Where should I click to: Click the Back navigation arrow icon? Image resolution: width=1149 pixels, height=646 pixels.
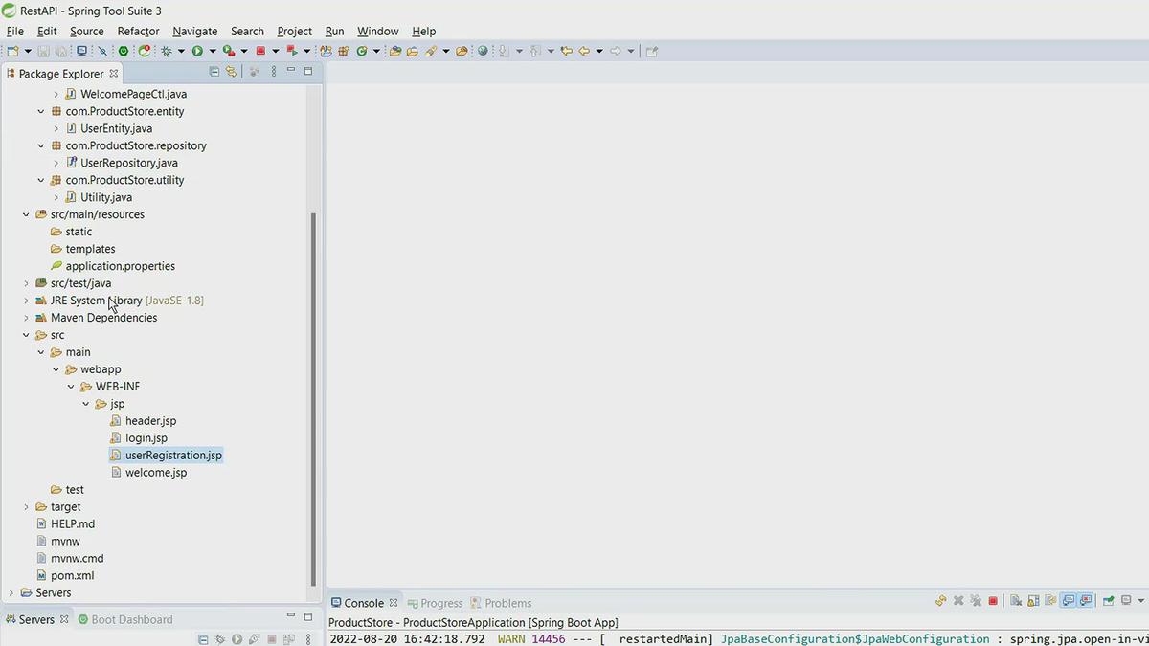(584, 51)
